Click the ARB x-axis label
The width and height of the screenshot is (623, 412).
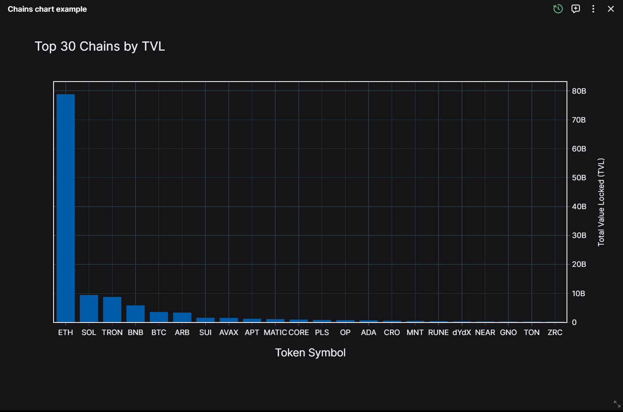pos(182,333)
